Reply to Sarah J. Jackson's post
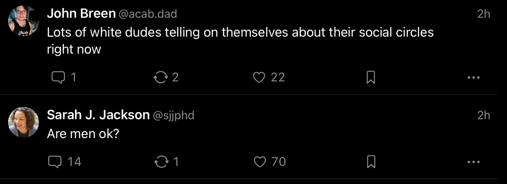The image size is (507, 184). click(55, 161)
